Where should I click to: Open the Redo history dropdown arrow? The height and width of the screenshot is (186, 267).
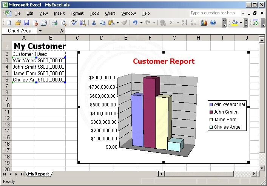[x=154, y=23]
